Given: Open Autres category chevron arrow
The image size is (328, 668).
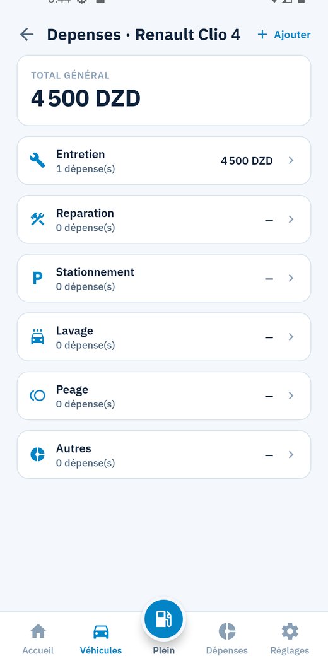Looking at the screenshot, I should pos(291,455).
